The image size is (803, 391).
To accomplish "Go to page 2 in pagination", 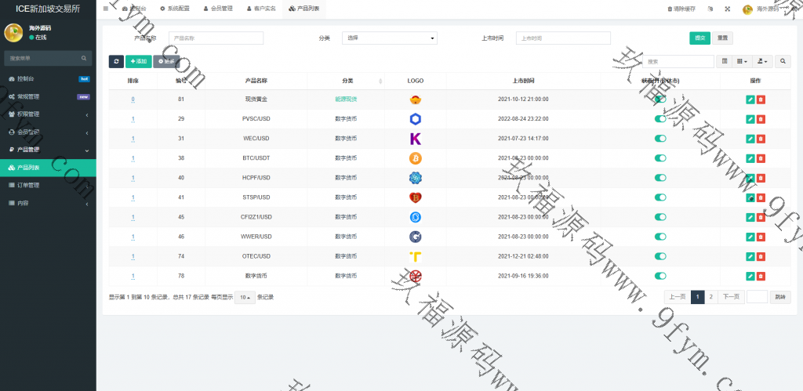I will point(711,297).
